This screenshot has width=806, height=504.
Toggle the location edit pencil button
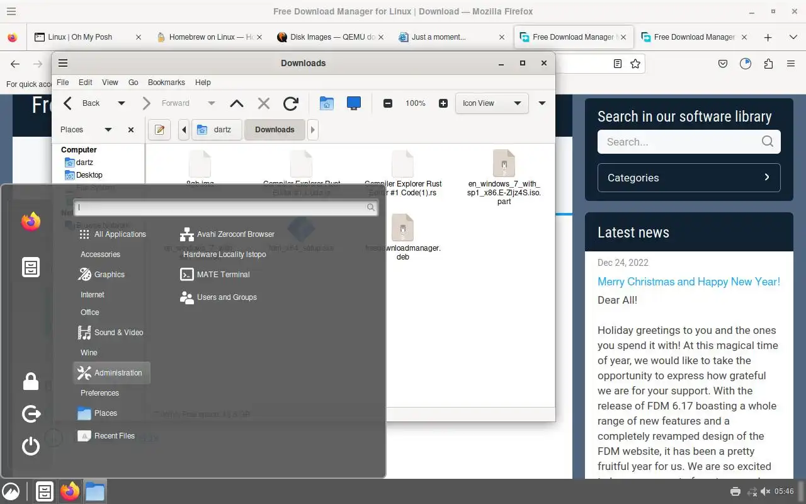[x=159, y=130]
